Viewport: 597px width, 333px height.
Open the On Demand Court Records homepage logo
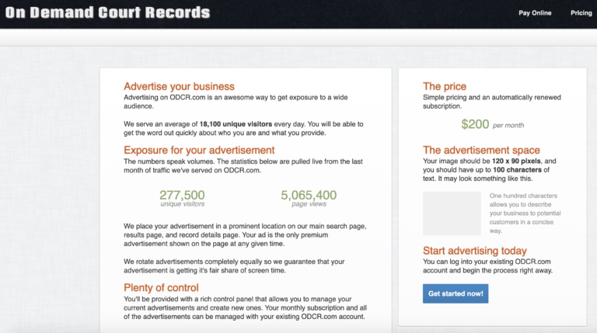click(x=108, y=12)
